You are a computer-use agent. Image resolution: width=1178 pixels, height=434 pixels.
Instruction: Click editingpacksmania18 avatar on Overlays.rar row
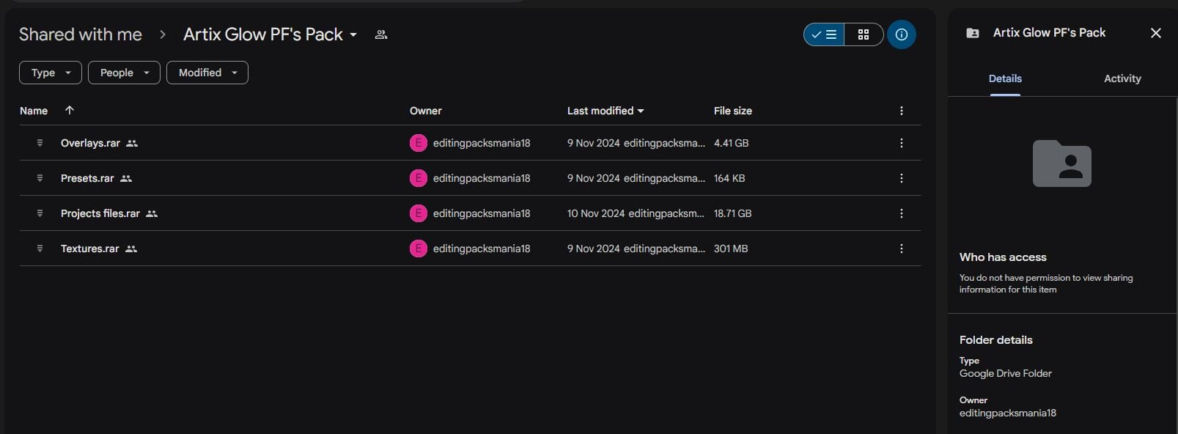pyautogui.click(x=419, y=143)
